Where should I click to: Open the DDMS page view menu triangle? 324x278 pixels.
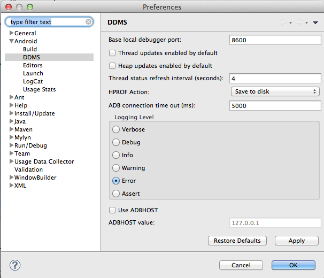315,22
